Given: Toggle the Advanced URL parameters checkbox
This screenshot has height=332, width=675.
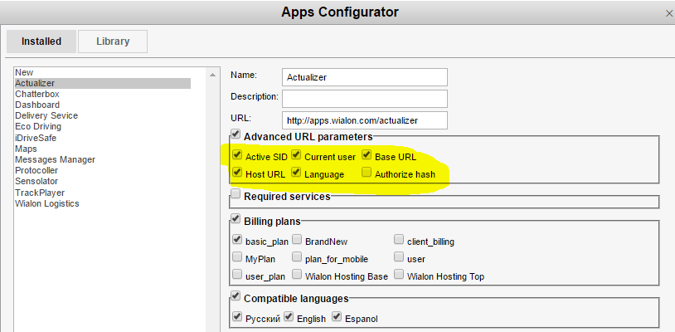Looking at the screenshot, I should tap(236, 135).
